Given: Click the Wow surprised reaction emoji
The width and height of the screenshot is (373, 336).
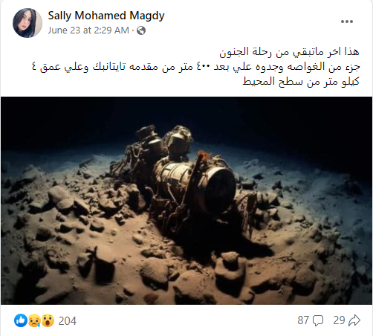Looking at the screenshot, I should click(48, 320).
